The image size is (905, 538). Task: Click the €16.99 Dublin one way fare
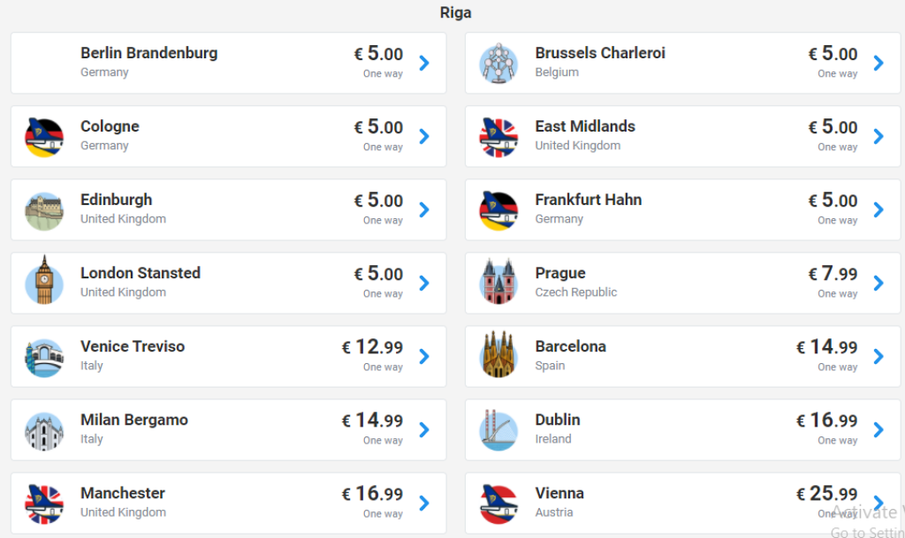coord(826,421)
